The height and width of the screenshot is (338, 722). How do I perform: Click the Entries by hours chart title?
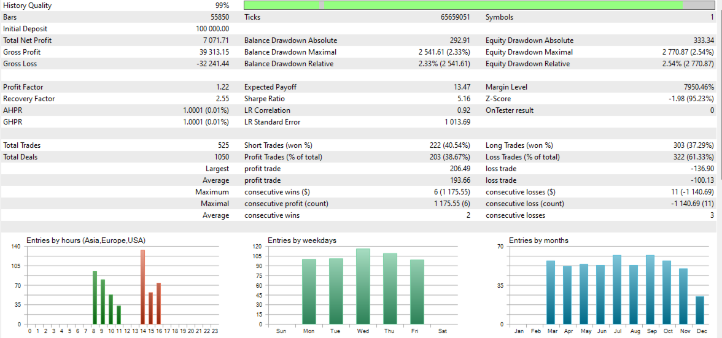[86, 240]
